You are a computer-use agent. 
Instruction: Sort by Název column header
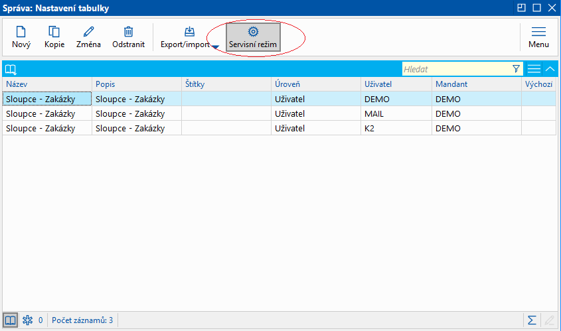tap(47, 84)
